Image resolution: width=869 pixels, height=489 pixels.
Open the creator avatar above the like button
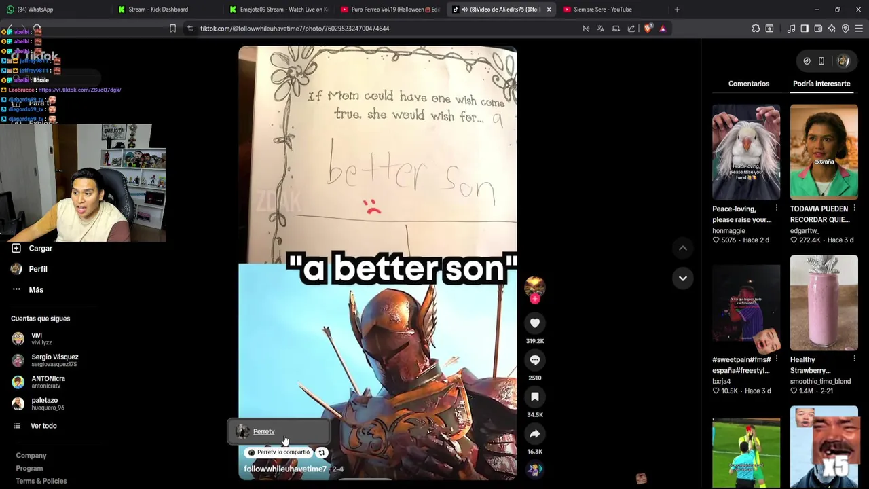pos(534,286)
